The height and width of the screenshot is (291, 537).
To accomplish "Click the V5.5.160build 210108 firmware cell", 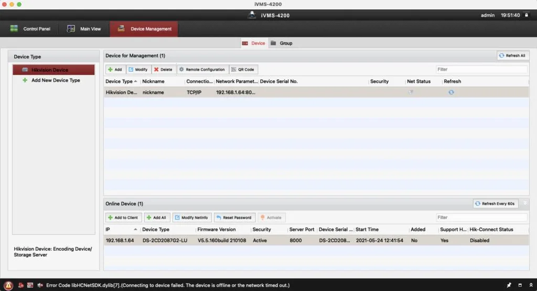I will tap(222, 240).
